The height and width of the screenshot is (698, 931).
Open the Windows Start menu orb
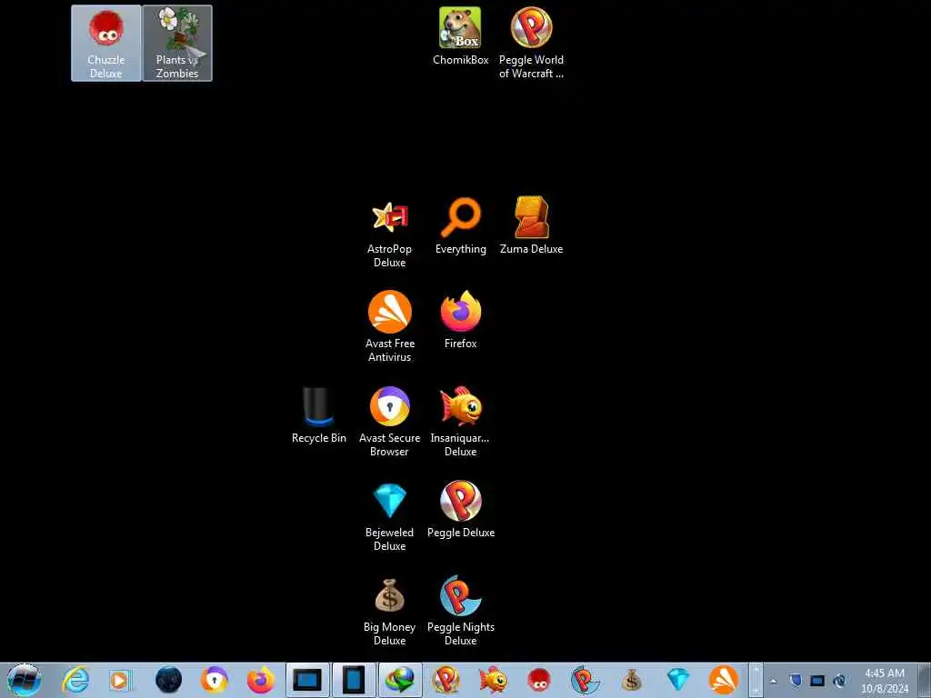coord(24,680)
